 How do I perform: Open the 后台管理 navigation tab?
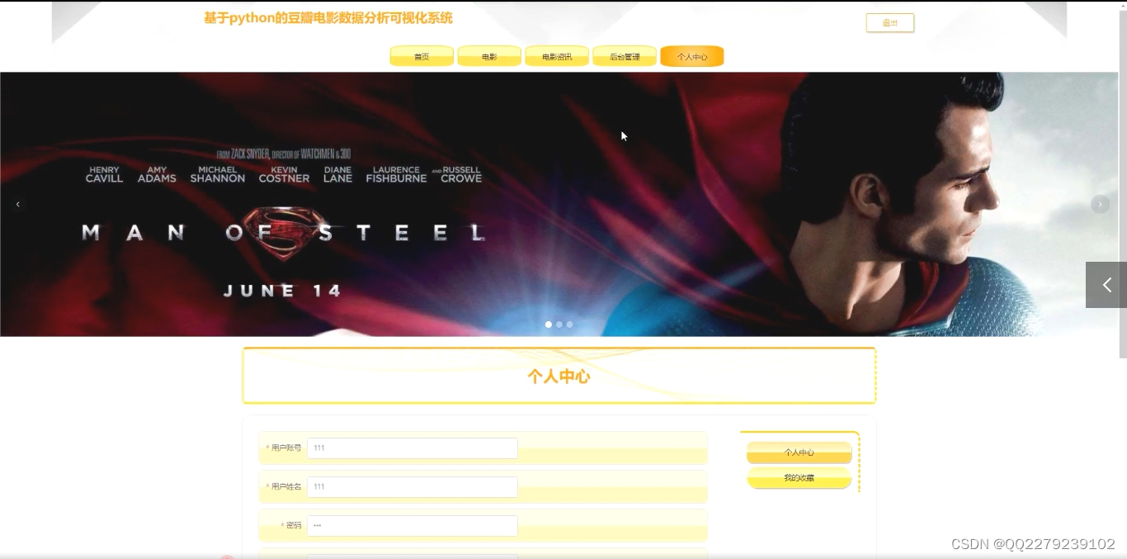pyautogui.click(x=625, y=56)
